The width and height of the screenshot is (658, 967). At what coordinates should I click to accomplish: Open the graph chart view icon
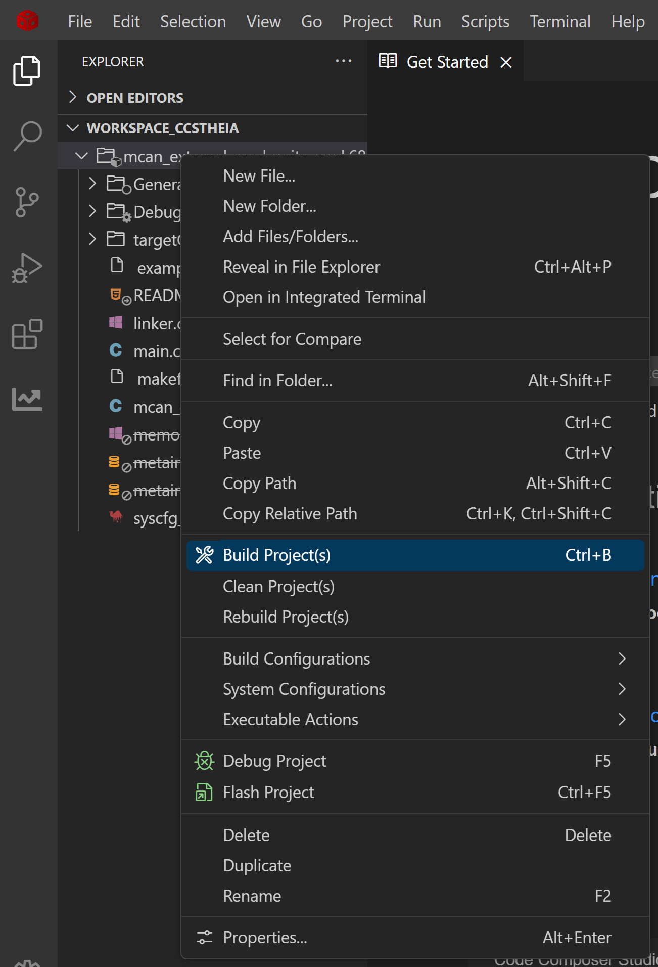pyautogui.click(x=27, y=399)
